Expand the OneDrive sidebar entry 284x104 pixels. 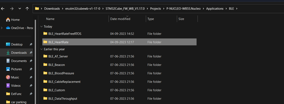coord(2,28)
